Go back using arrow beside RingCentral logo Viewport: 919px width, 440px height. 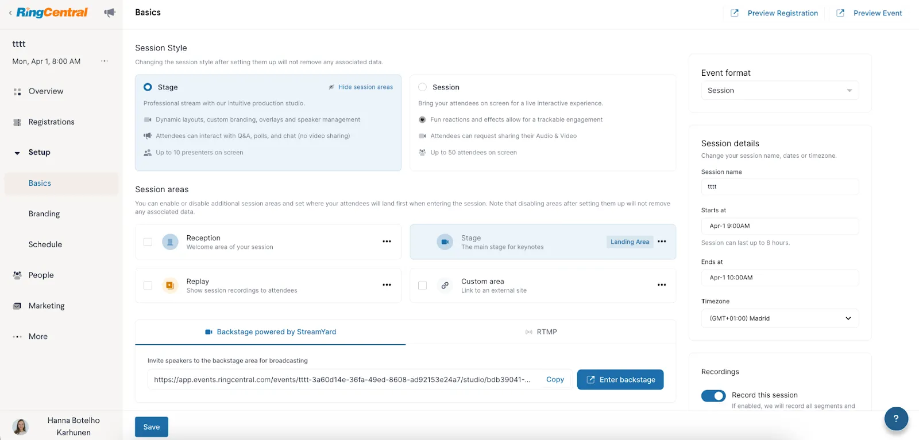point(10,13)
